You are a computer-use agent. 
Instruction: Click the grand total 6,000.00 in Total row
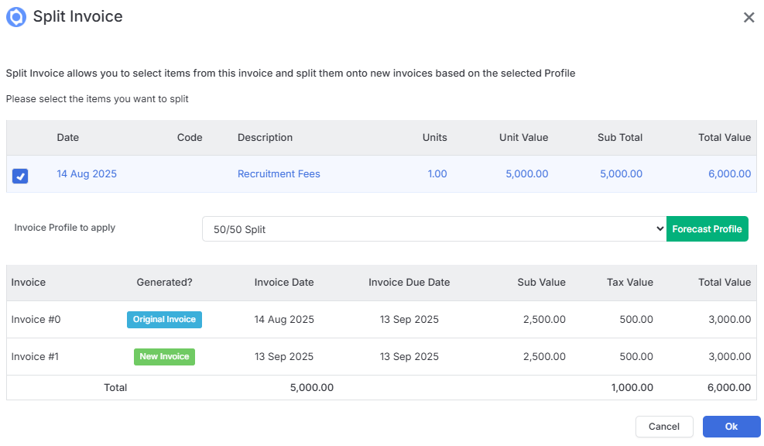click(x=729, y=387)
